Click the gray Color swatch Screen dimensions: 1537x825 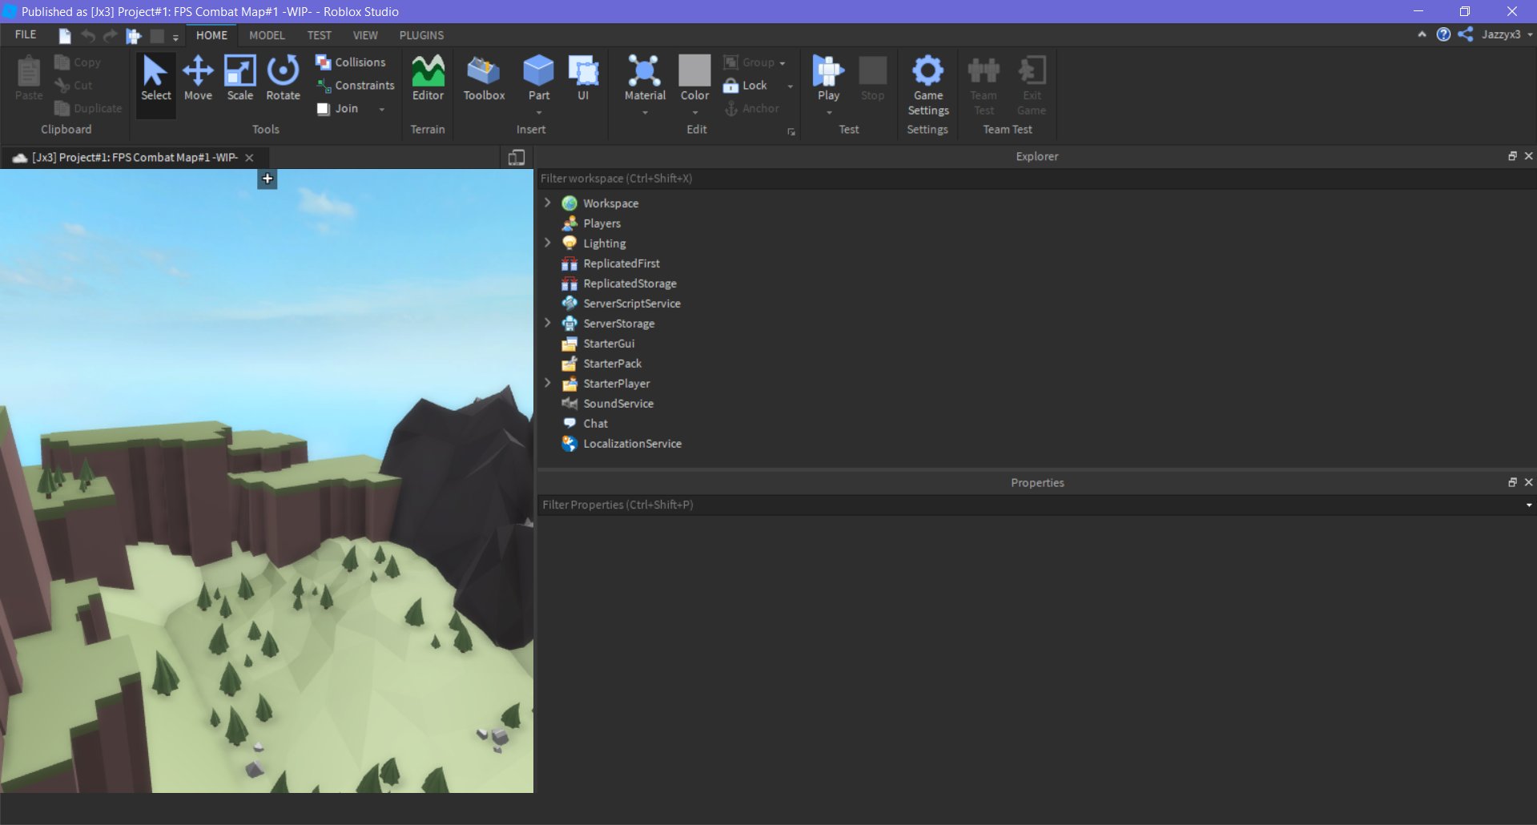click(x=694, y=70)
